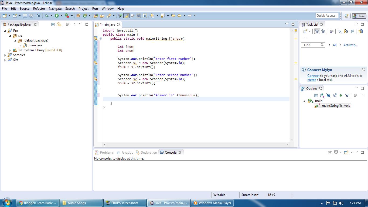The image size is (368, 207).
Task: Run the program with the green Run button
Action: pos(57,16)
